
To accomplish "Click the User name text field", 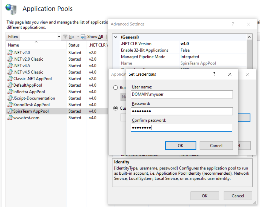I will click(x=182, y=94).
